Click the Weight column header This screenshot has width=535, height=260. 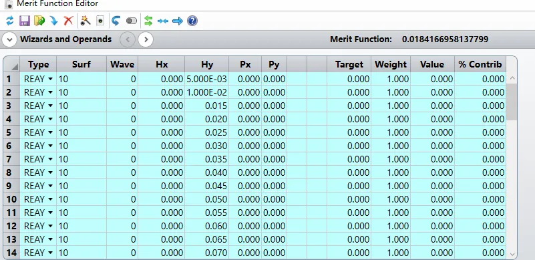pos(391,65)
